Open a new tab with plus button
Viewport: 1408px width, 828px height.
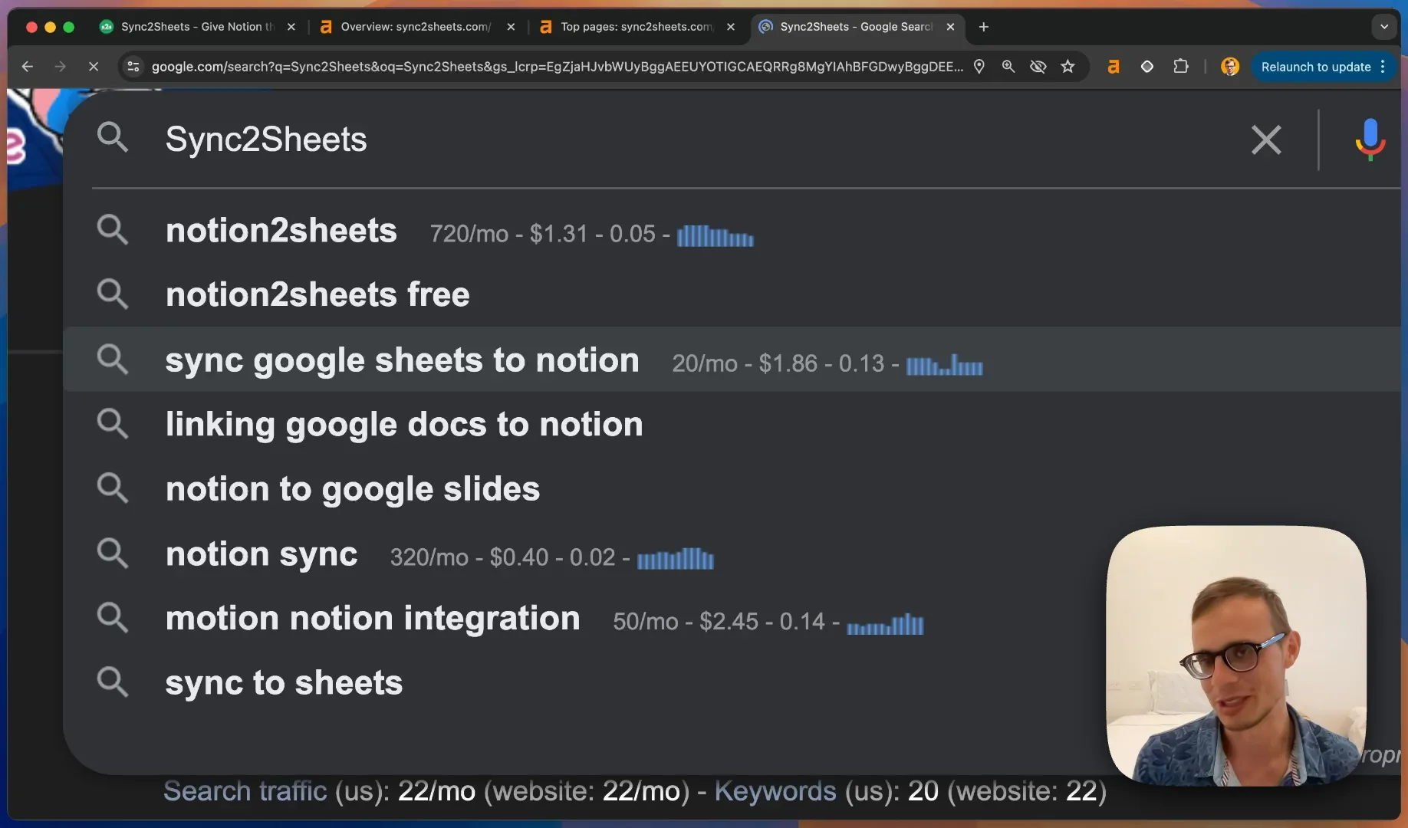(x=983, y=27)
